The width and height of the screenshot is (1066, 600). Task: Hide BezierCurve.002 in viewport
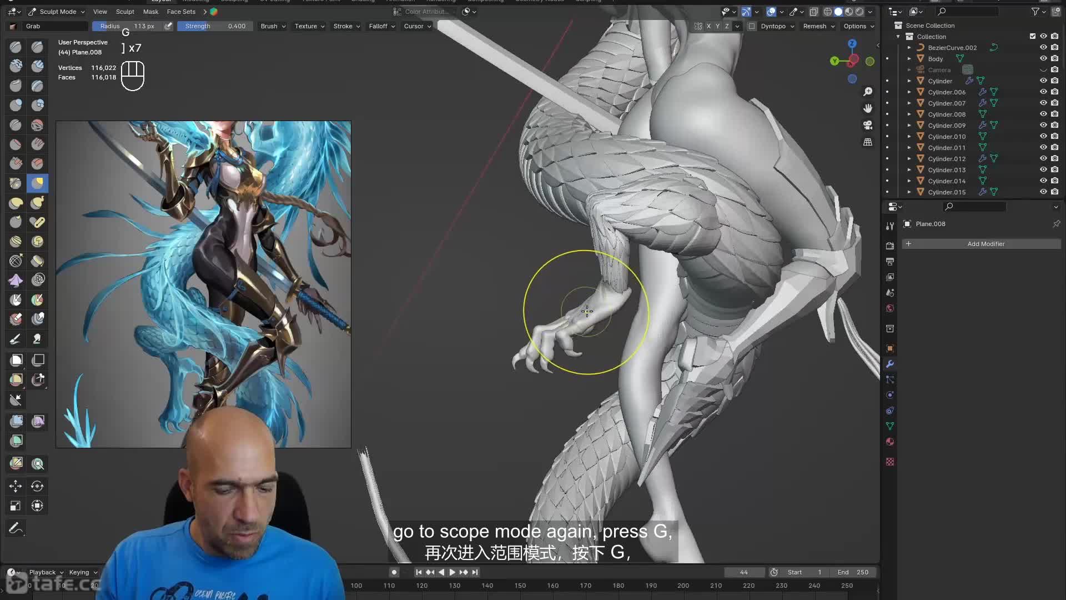click(1043, 48)
